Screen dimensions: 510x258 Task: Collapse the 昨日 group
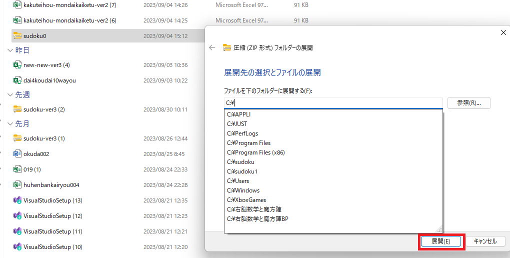10,50
